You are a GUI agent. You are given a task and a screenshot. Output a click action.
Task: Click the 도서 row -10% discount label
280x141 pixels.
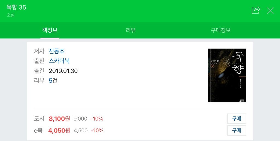tap(97, 119)
